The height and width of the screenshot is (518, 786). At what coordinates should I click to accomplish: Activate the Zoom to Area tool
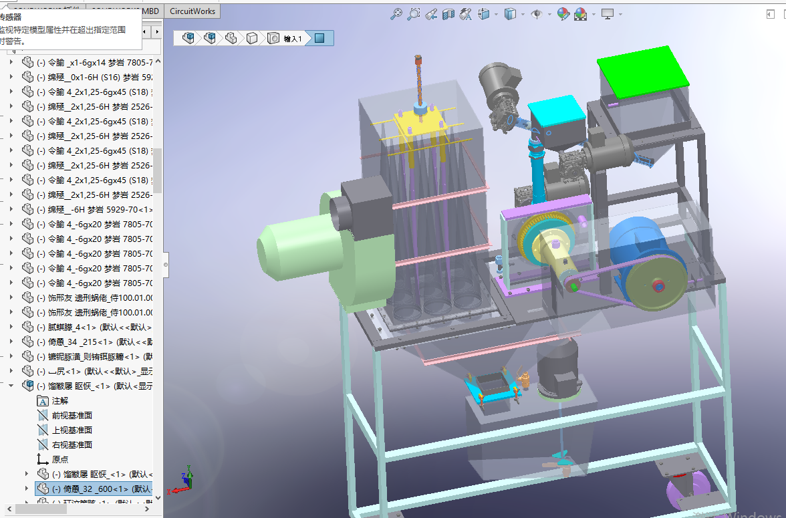coord(414,14)
